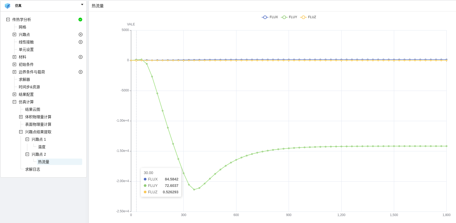Click the 结果配置 tree label

(26, 94)
